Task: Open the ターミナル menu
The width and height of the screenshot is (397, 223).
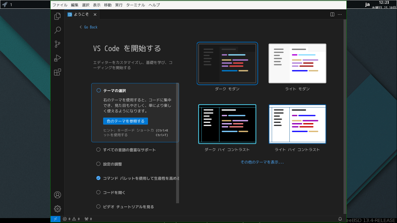Action: tap(135, 5)
